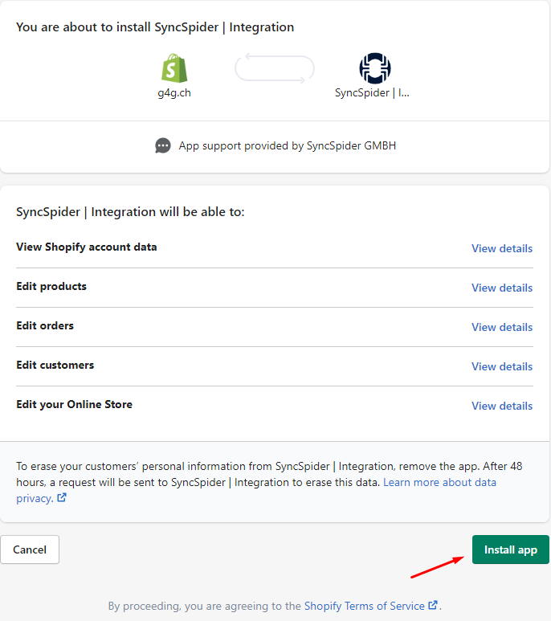View details for View Shopify account data
Viewport: 551px width, 621px height.
click(x=502, y=248)
